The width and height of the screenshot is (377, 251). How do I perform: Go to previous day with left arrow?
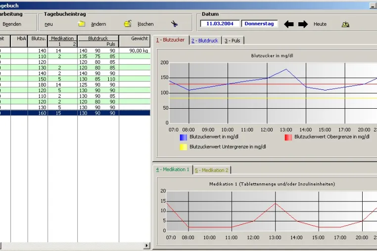point(289,24)
